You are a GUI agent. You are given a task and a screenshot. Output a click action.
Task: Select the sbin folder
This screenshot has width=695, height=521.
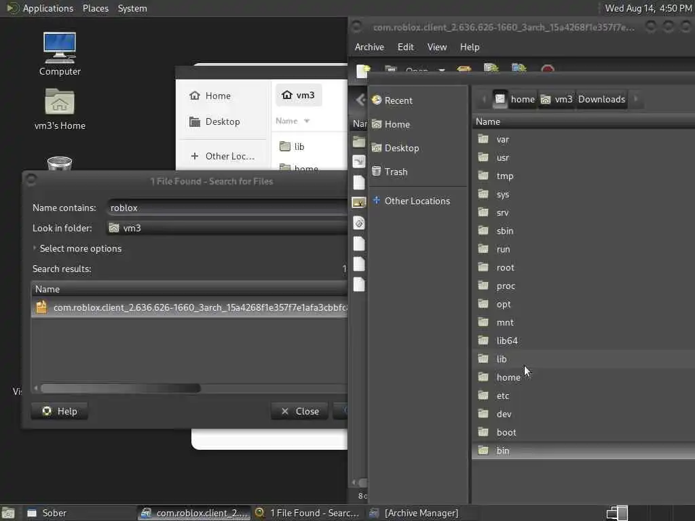pyautogui.click(x=583, y=231)
